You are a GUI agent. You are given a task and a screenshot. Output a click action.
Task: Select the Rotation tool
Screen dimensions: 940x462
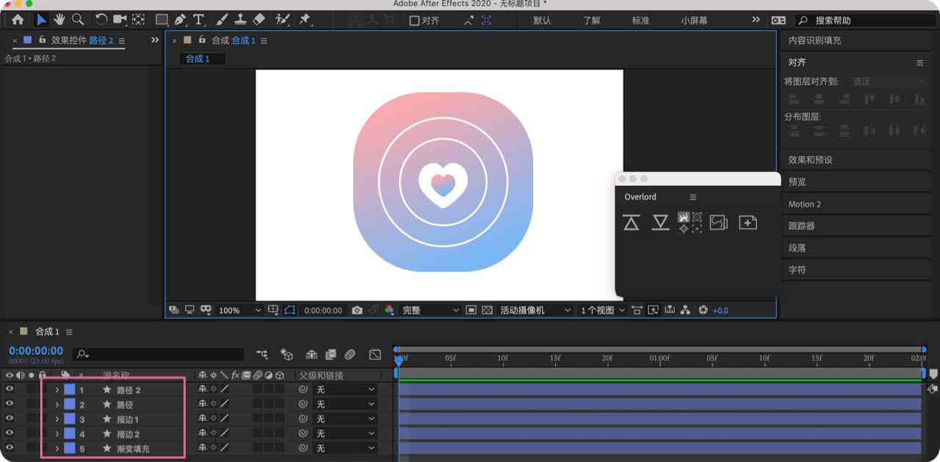point(101,20)
